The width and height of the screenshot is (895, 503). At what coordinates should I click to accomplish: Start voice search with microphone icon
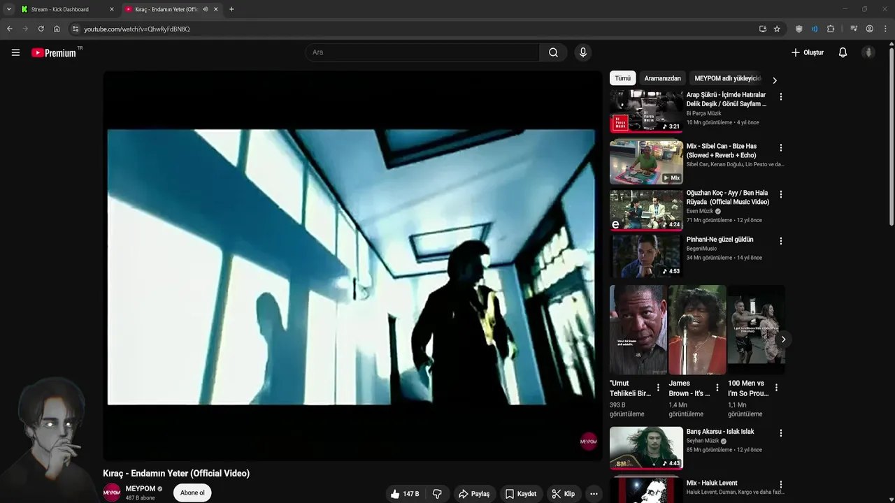pyautogui.click(x=582, y=52)
